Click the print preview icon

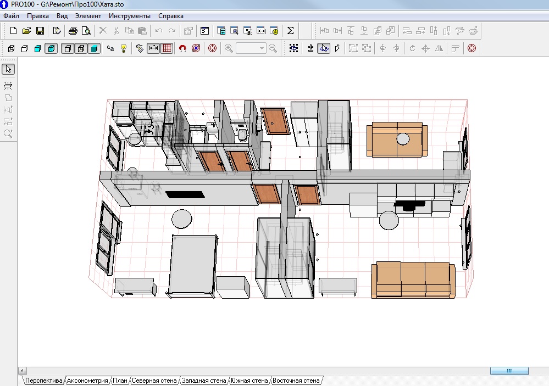86,31
